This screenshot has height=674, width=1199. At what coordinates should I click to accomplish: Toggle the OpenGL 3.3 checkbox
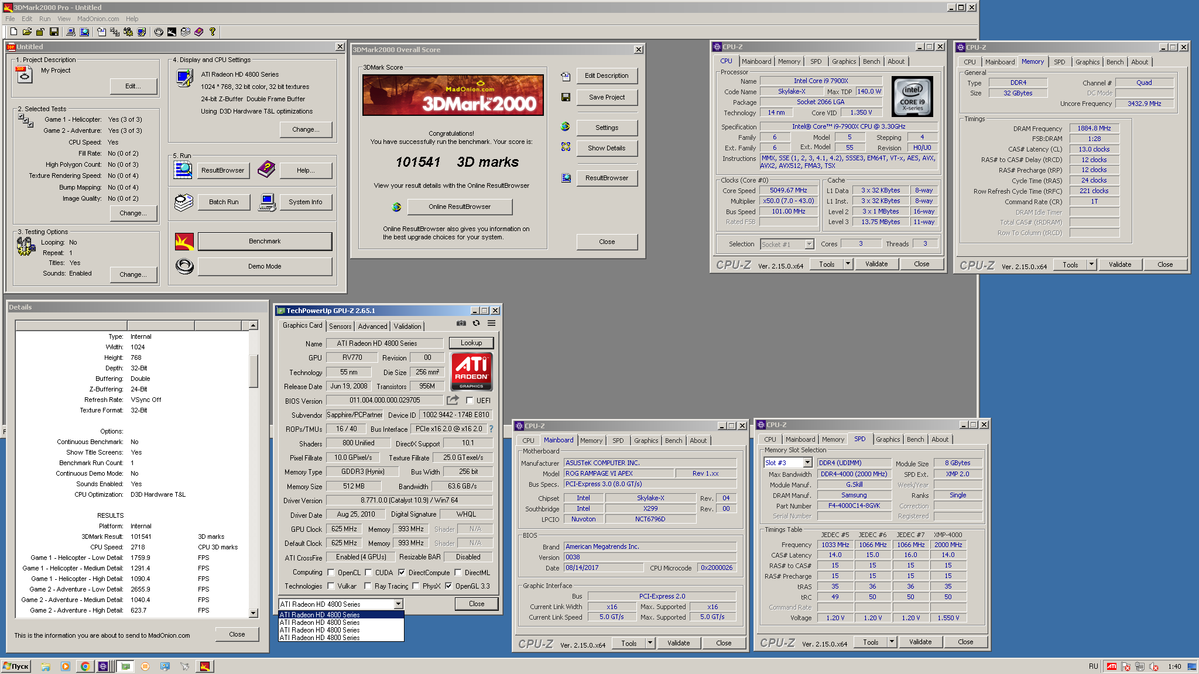click(x=448, y=586)
